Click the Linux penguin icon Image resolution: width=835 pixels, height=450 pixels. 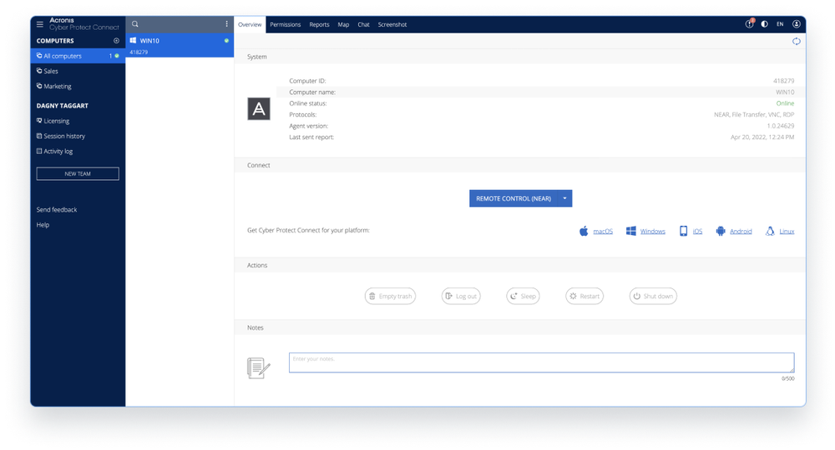(770, 231)
